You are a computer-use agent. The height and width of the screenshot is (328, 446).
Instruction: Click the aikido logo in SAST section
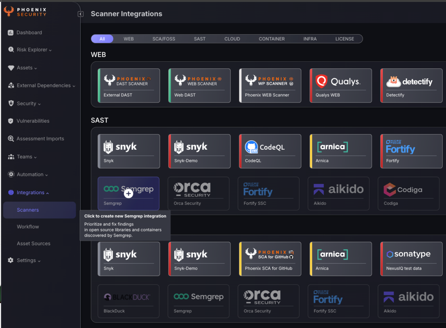[338, 189]
